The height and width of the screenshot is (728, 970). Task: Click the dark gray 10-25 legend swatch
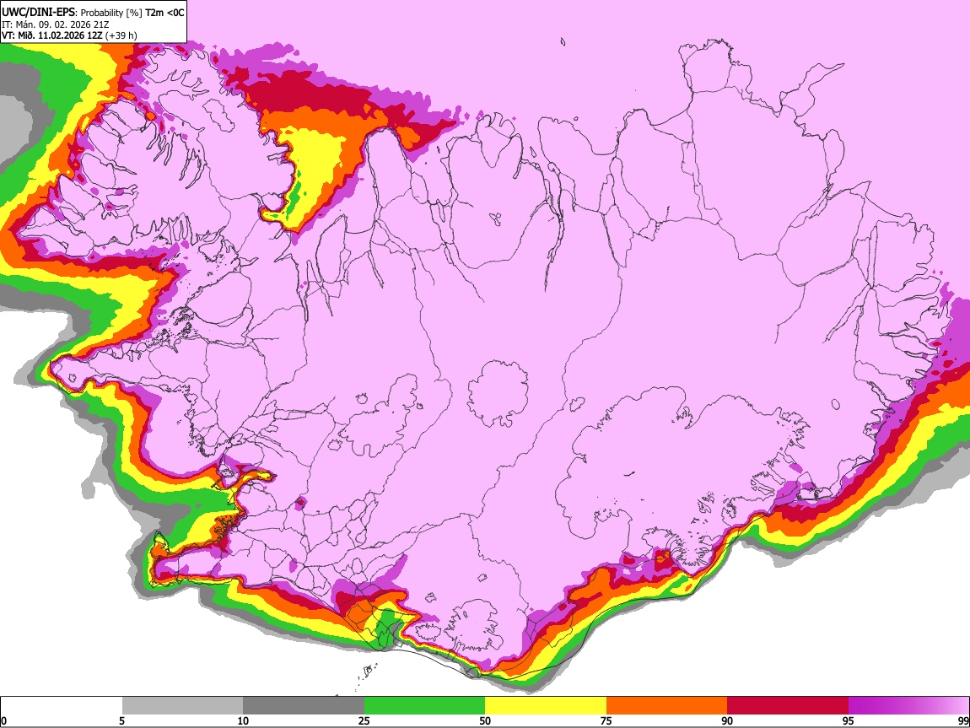303,705
